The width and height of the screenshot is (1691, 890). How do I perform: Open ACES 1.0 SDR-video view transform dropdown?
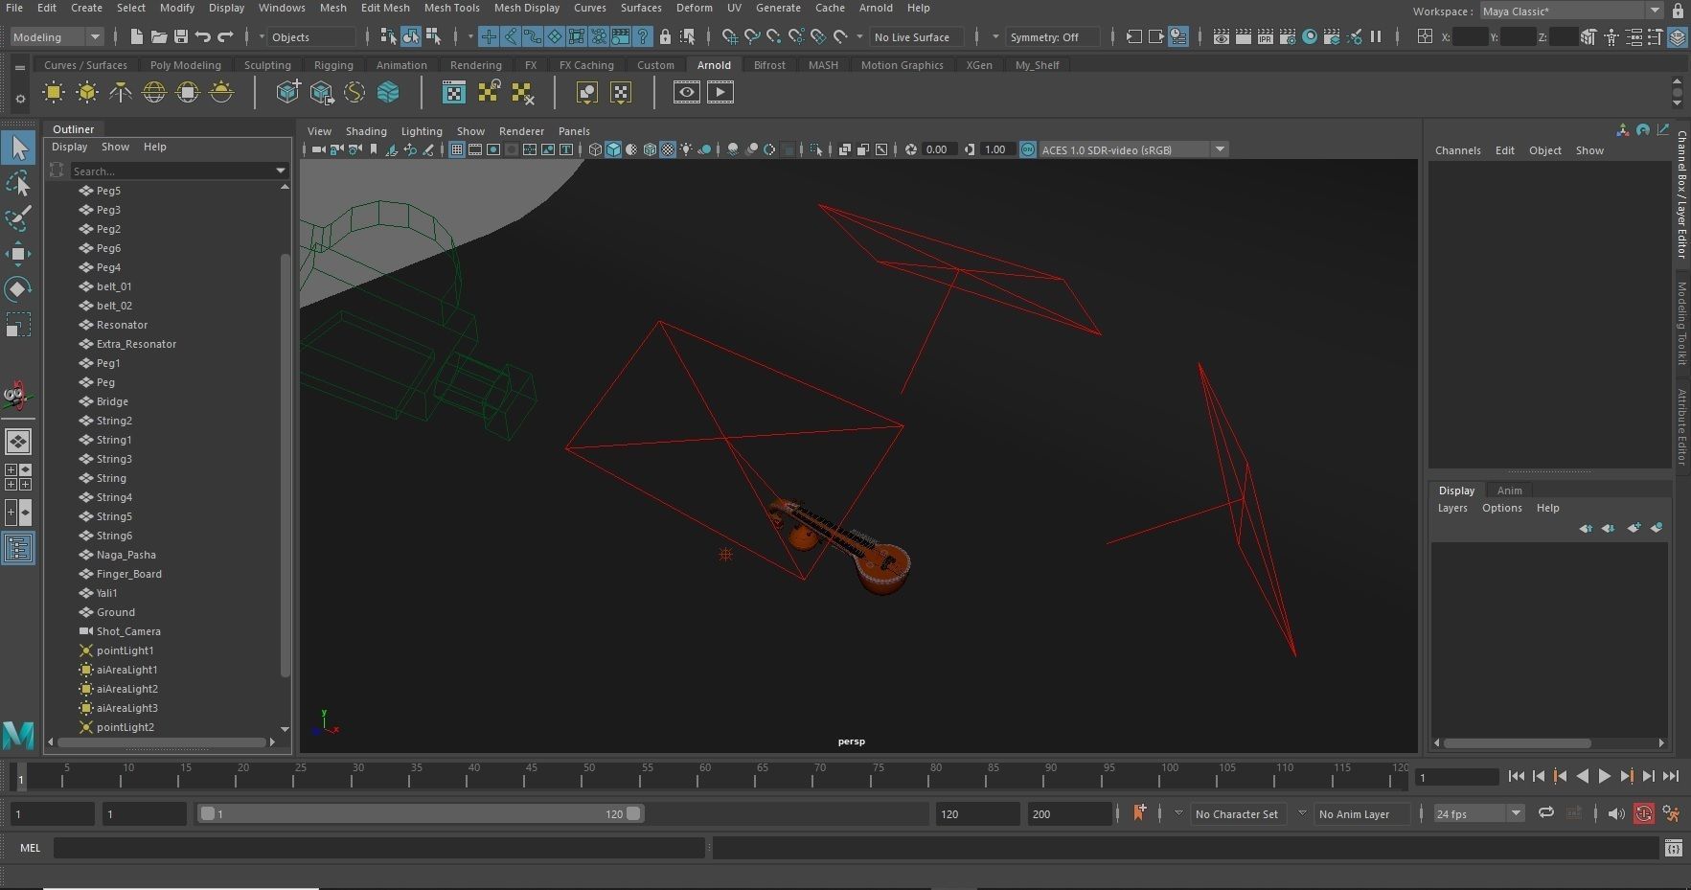[1133, 149]
